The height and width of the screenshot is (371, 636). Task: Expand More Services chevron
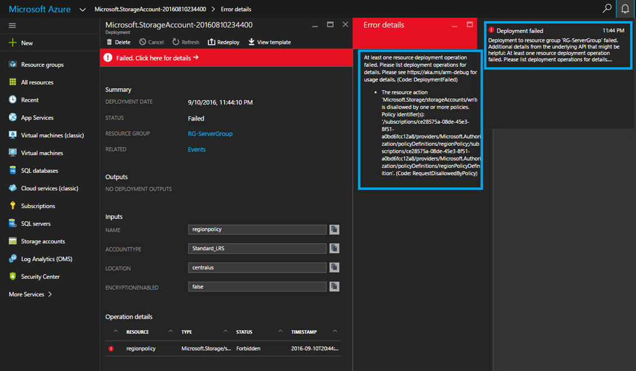[50, 294]
